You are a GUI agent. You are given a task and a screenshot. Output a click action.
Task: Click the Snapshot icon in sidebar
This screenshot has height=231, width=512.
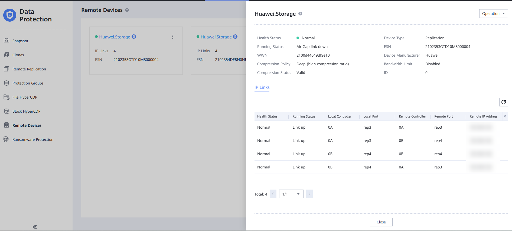(6, 41)
